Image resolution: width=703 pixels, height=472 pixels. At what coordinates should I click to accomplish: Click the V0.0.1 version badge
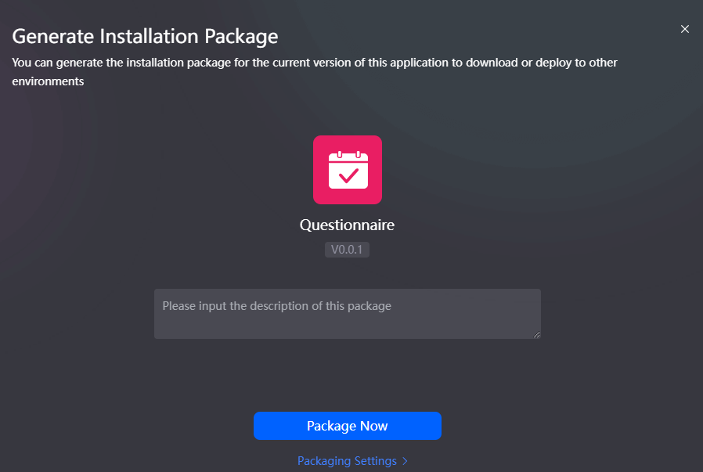tap(347, 250)
